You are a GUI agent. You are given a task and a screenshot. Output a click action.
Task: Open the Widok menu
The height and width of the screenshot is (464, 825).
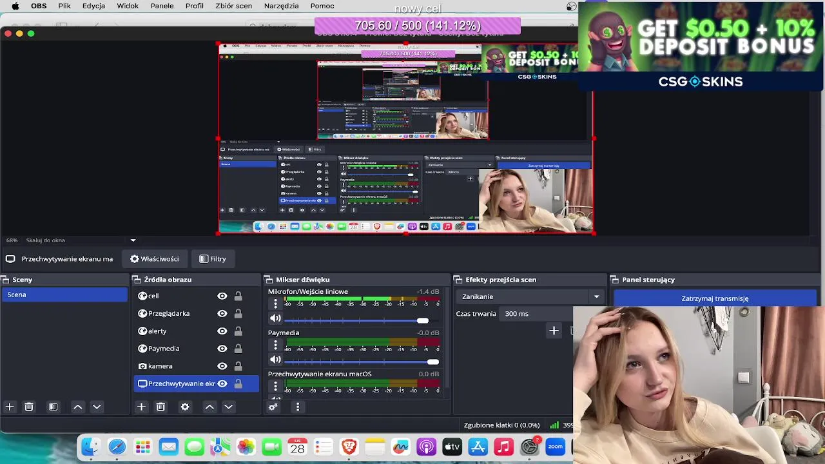point(128,6)
